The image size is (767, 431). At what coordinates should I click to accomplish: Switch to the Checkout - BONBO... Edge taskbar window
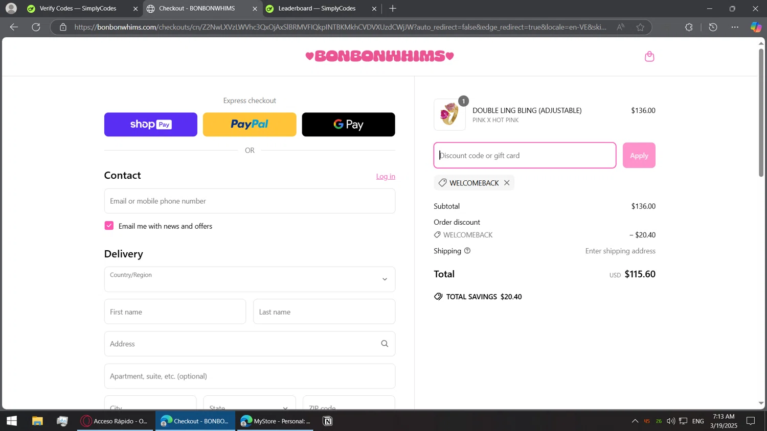click(195, 421)
